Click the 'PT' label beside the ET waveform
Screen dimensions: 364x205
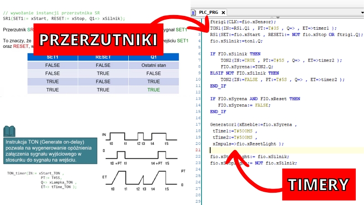183,171
